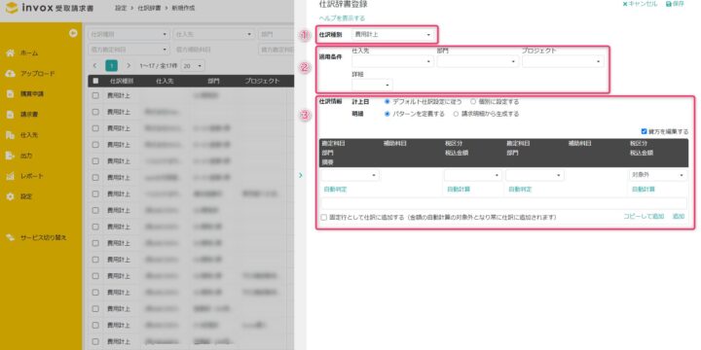Select 請求明細から生成する radio

point(456,114)
